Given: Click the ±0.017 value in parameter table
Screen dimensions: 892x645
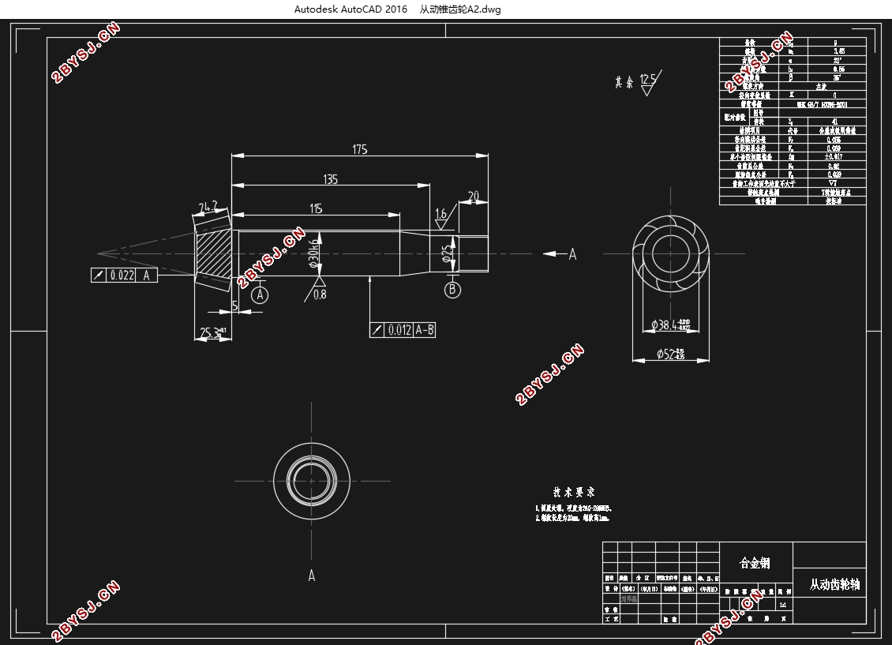Looking at the screenshot, I should pos(834,156).
